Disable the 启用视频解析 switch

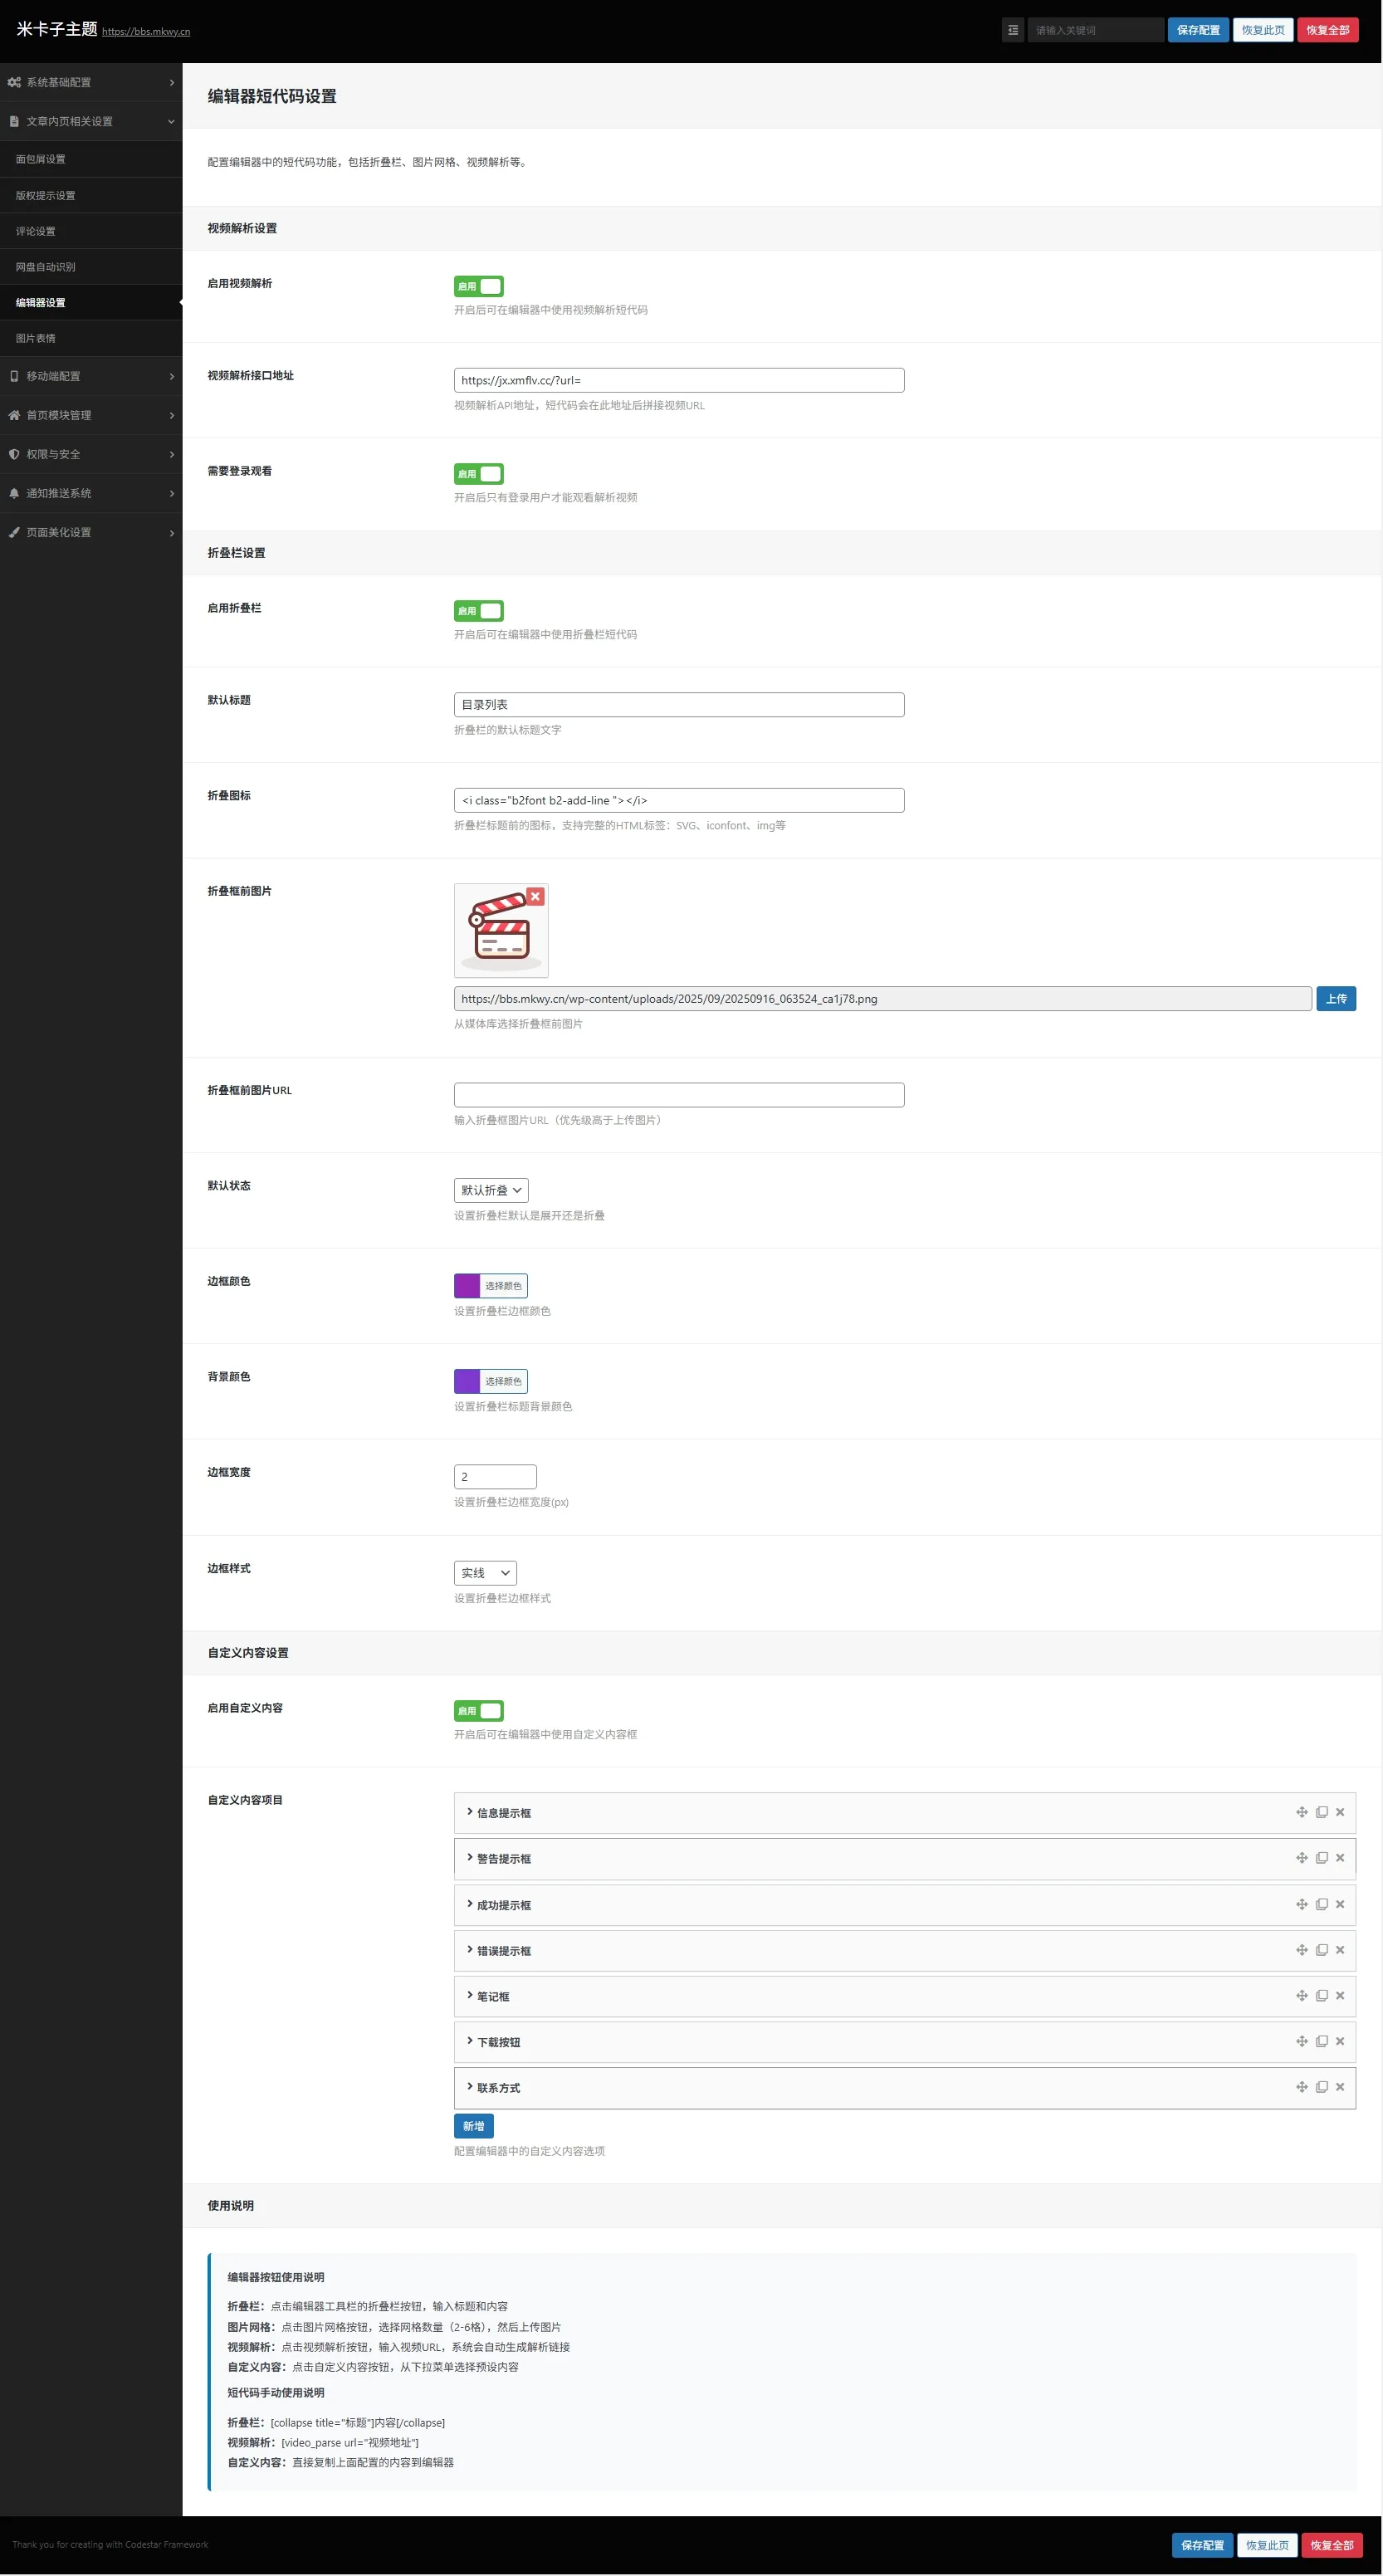478,286
